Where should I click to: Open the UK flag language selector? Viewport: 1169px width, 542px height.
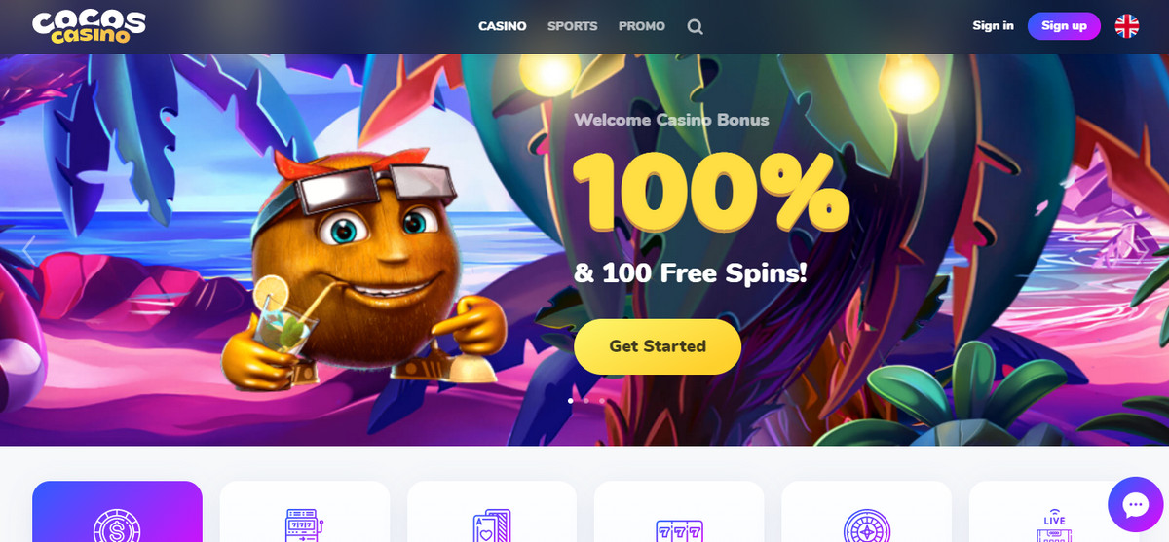click(x=1127, y=26)
